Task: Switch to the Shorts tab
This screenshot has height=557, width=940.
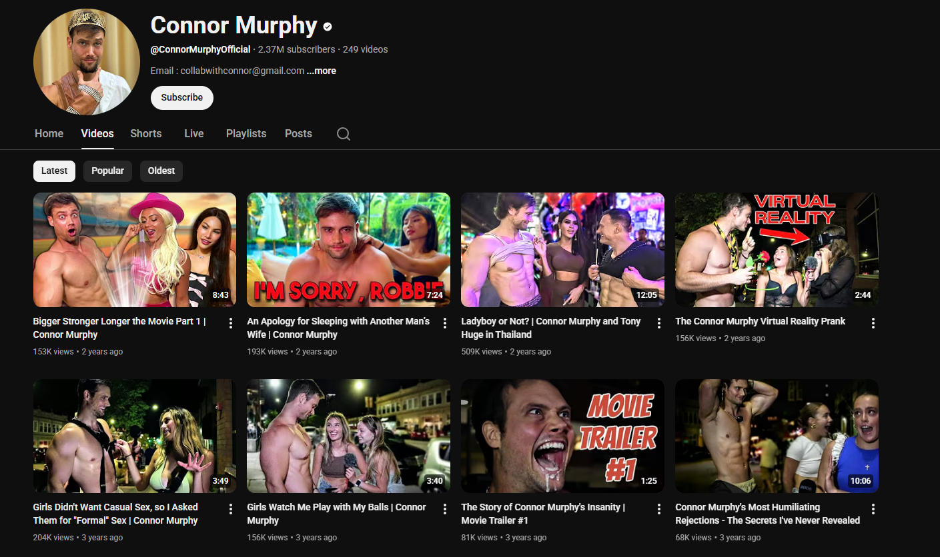Action: tap(145, 134)
